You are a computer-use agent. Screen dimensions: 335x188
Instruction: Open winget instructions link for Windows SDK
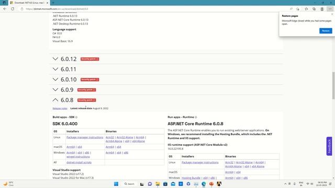pos(78,157)
